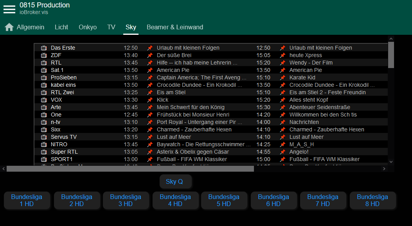Pin the n-tv program Nachrichten
Image resolution: width=412 pixels, height=226 pixels.
(x=282, y=122)
